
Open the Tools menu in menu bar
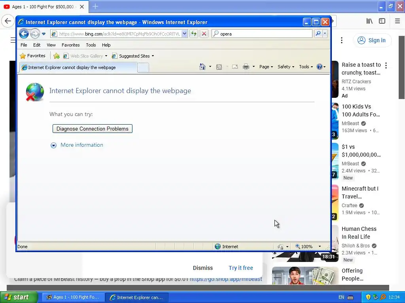[x=91, y=45]
